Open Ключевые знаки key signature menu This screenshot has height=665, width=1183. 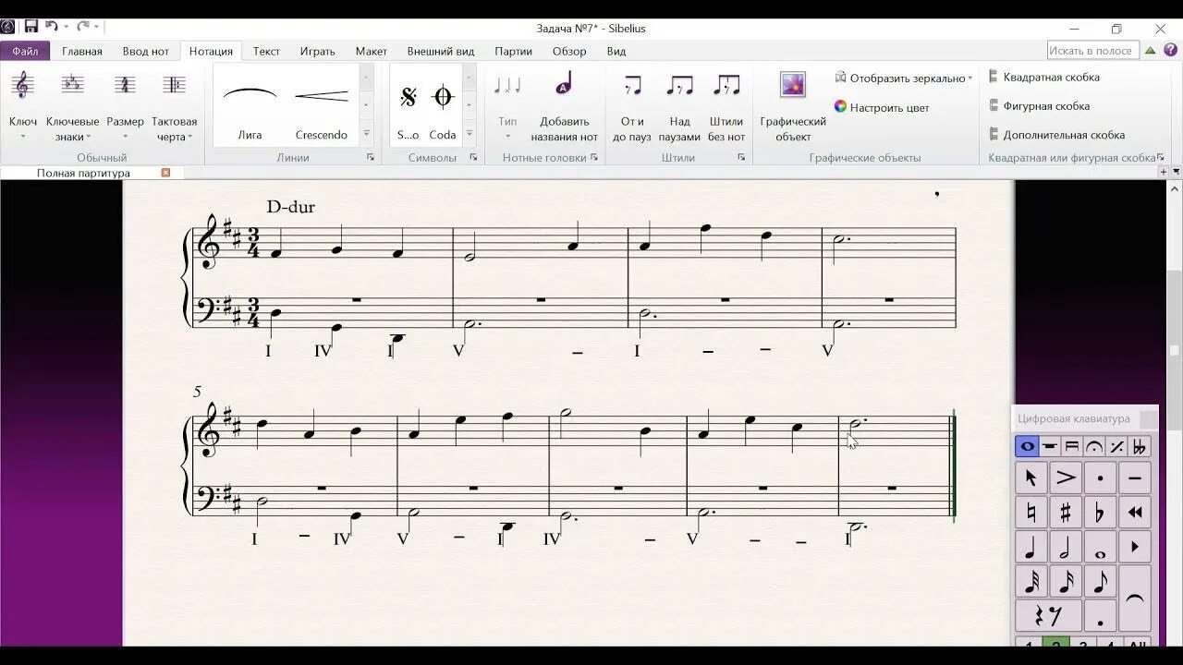(x=72, y=104)
